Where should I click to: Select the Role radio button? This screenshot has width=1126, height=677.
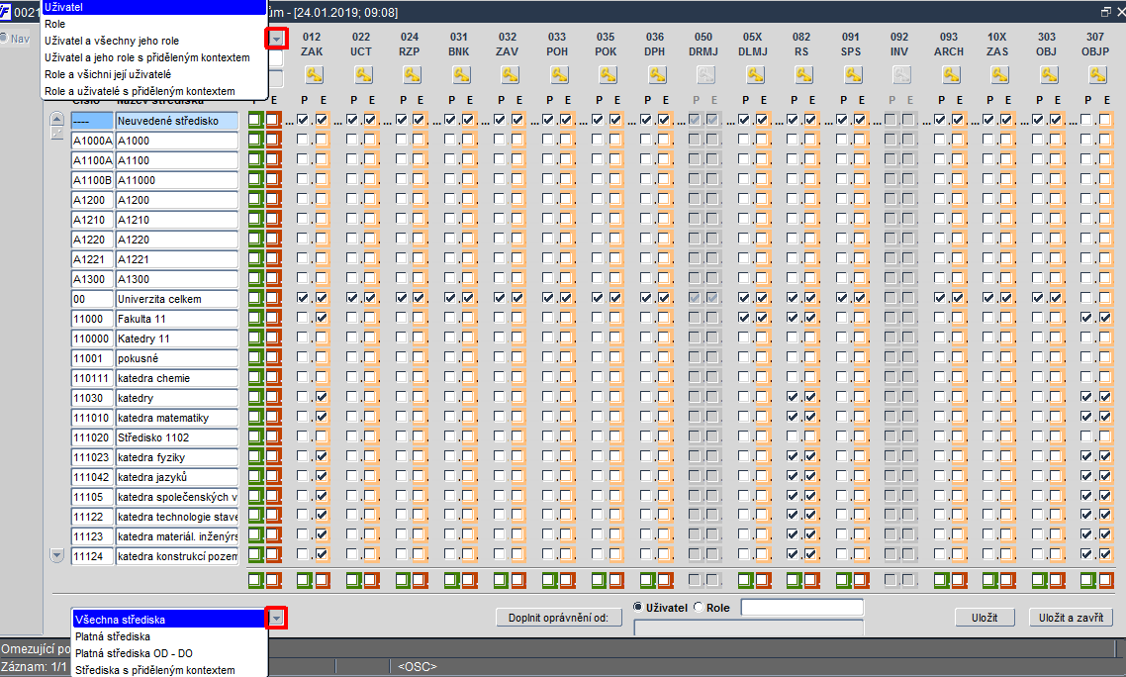(699, 608)
